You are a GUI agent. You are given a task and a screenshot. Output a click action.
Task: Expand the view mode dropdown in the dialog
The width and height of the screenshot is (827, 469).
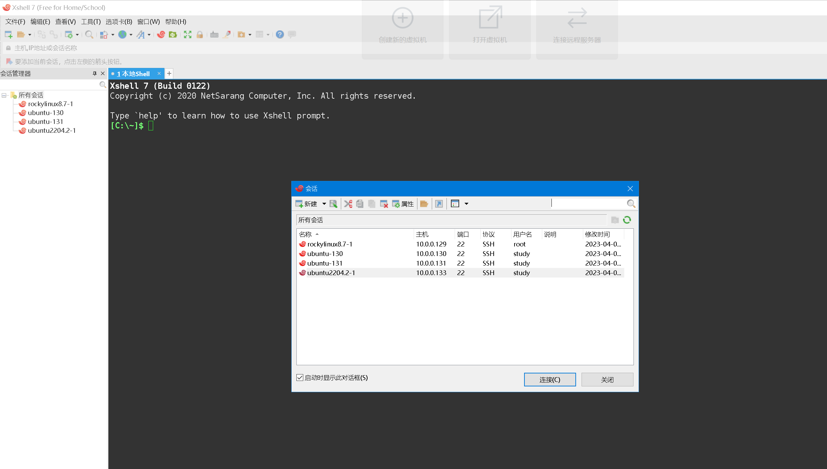pyautogui.click(x=466, y=204)
